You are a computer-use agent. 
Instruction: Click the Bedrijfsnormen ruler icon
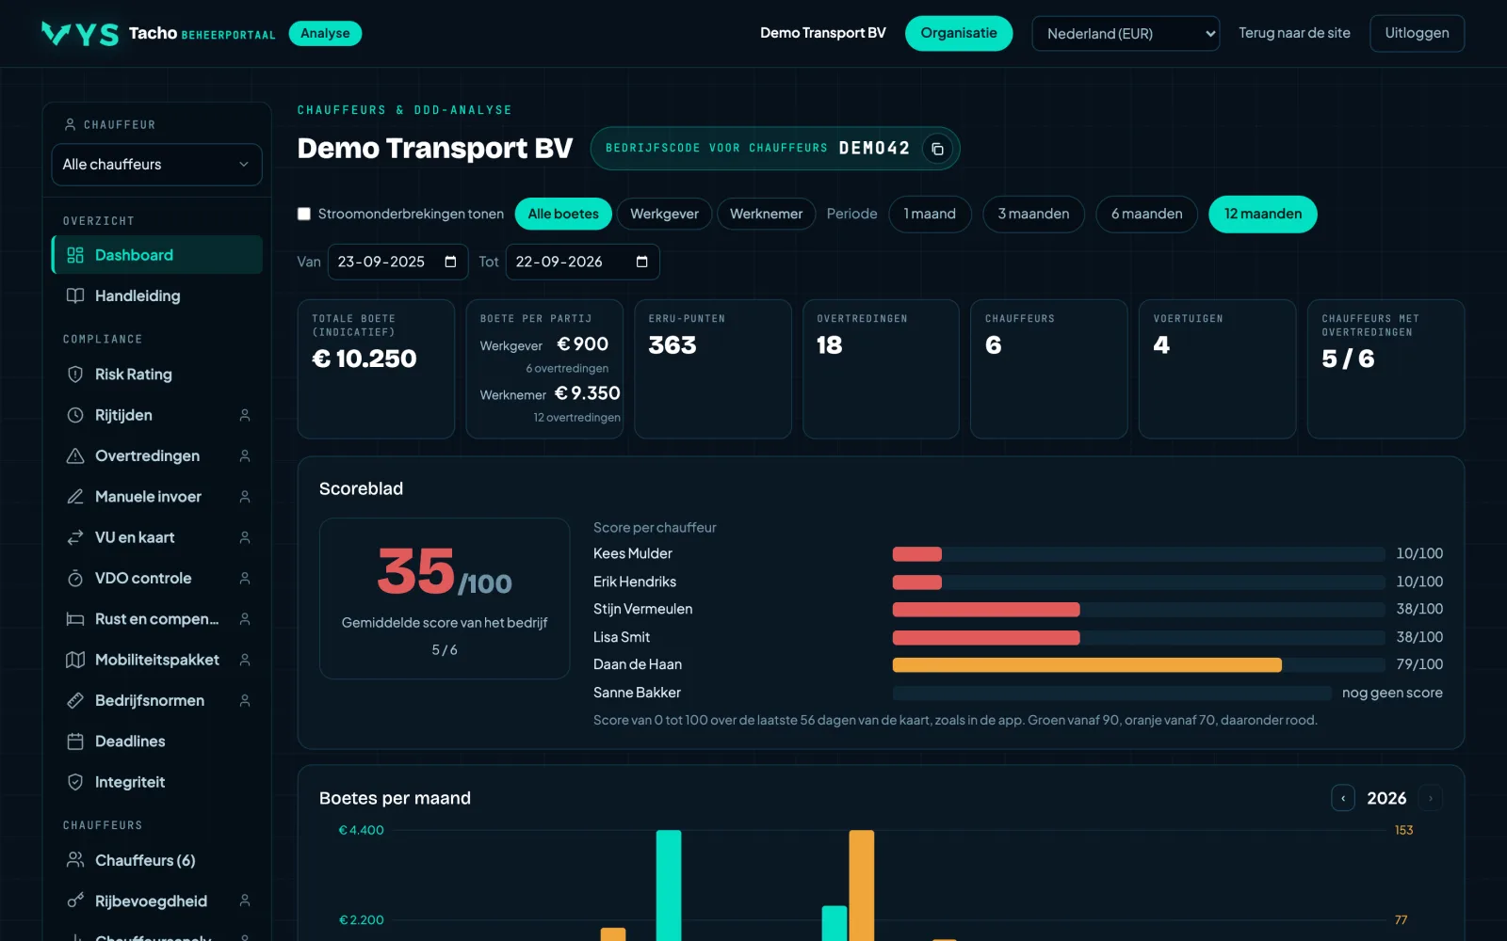pyautogui.click(x=75, y=700)
